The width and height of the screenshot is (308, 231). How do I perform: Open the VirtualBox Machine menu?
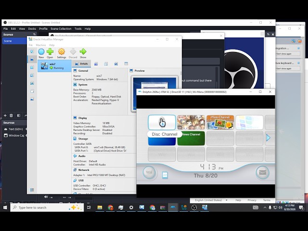(x=40, y=45)
